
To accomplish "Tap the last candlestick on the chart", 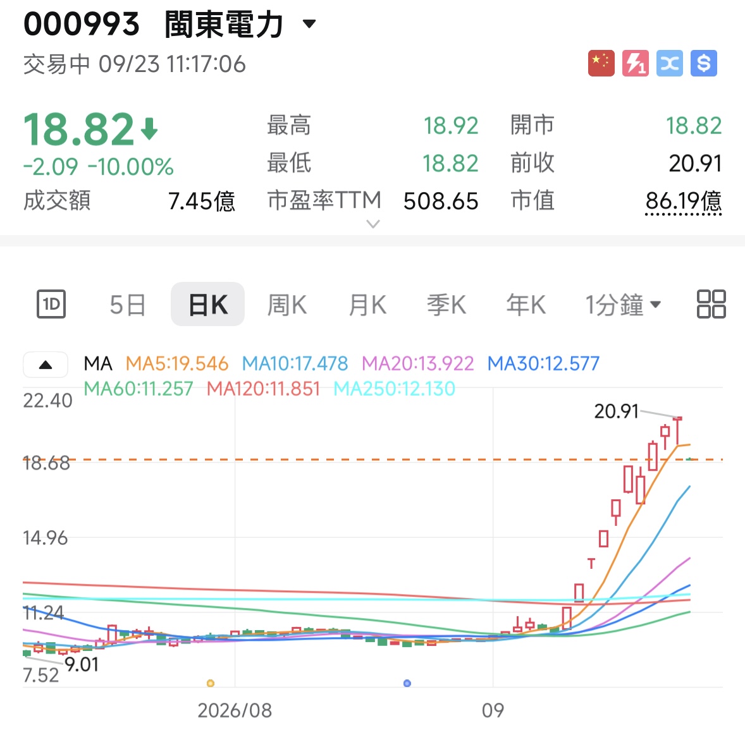I will pyautogui.click(x=691, y=459).
